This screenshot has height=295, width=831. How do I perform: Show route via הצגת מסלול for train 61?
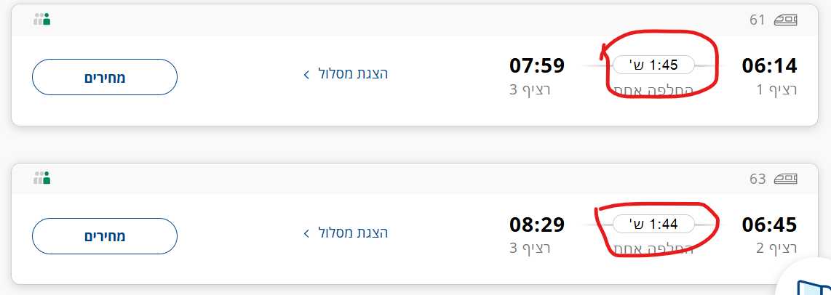354,73
